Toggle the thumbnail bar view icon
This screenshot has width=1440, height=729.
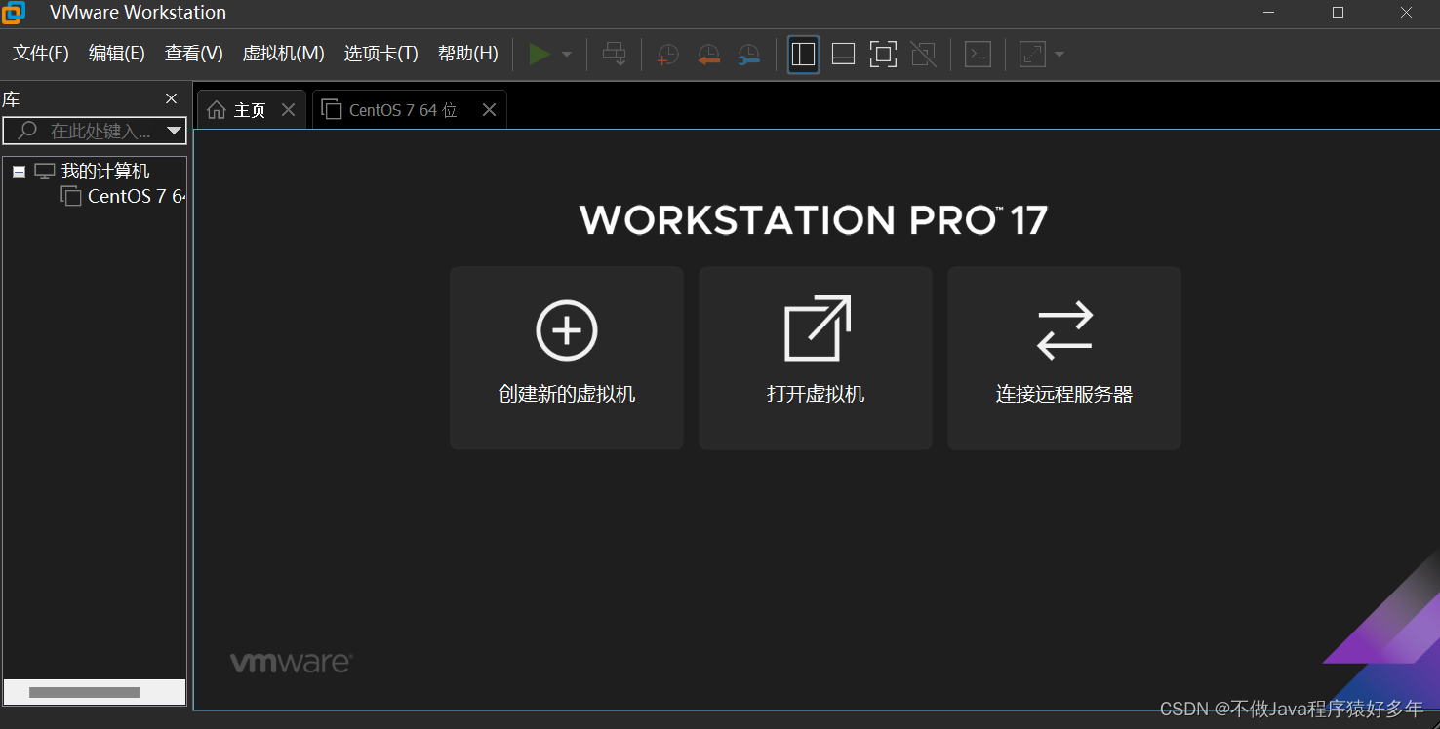[x=844, y=55]
